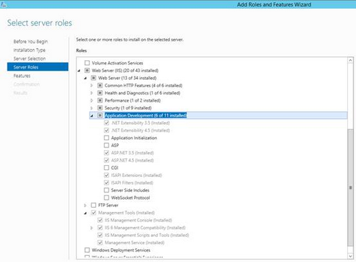
Task: Click the .NET Extensibility 4.5 checkbox
Action: click(x=107, y=130)
